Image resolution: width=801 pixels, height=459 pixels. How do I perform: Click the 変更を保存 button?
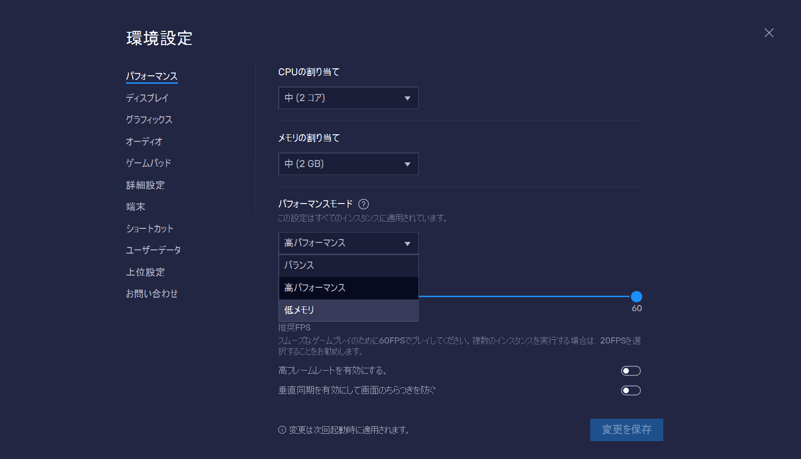627,430
